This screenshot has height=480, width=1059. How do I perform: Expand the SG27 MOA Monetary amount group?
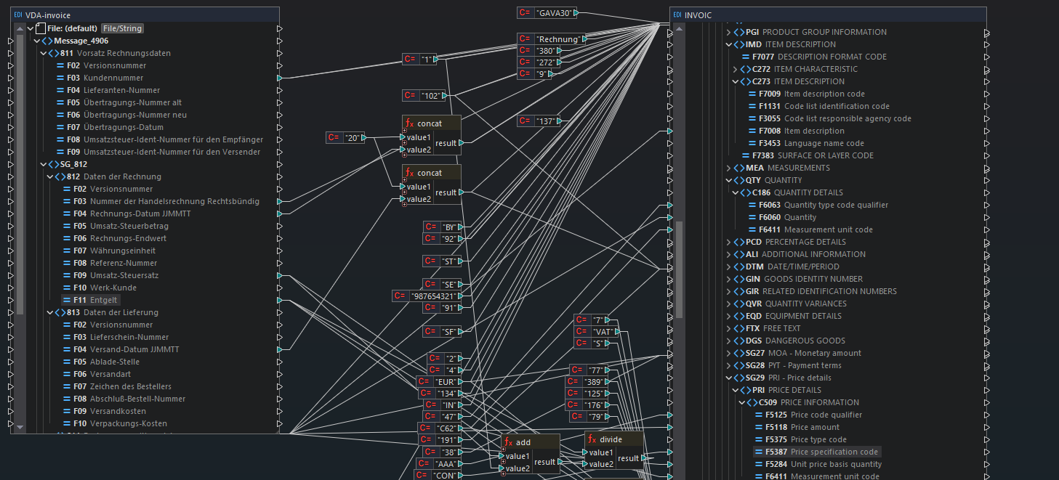tap(729, 353)
